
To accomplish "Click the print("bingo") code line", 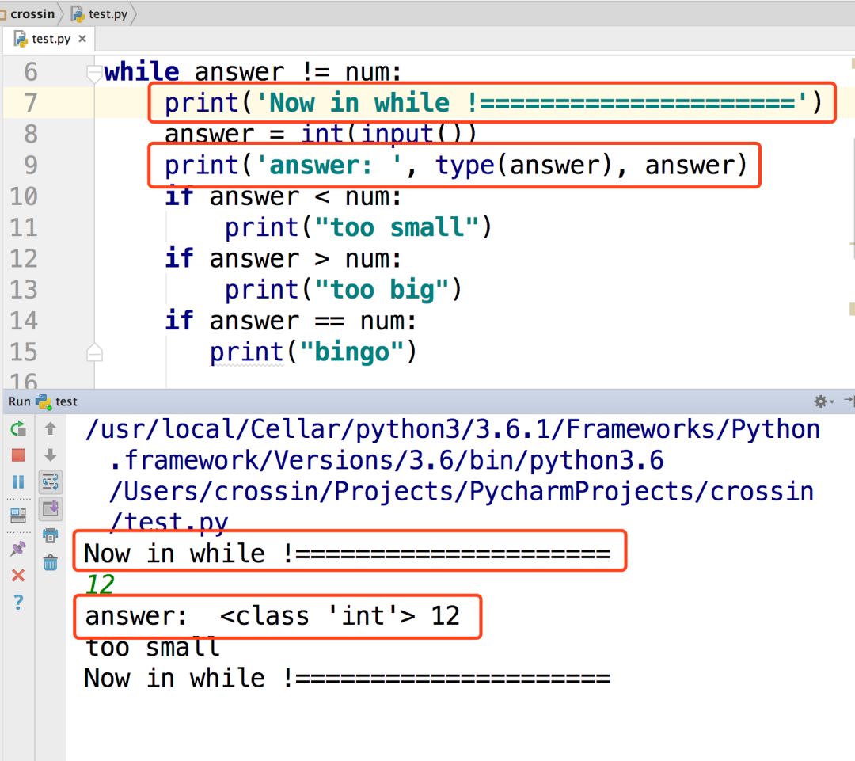I will [x=313, y=352].
